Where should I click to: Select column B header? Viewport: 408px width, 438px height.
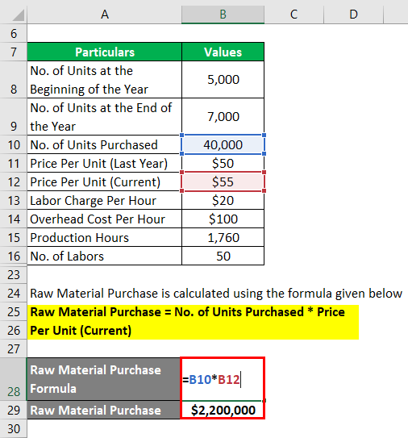[x=223, y=14]
